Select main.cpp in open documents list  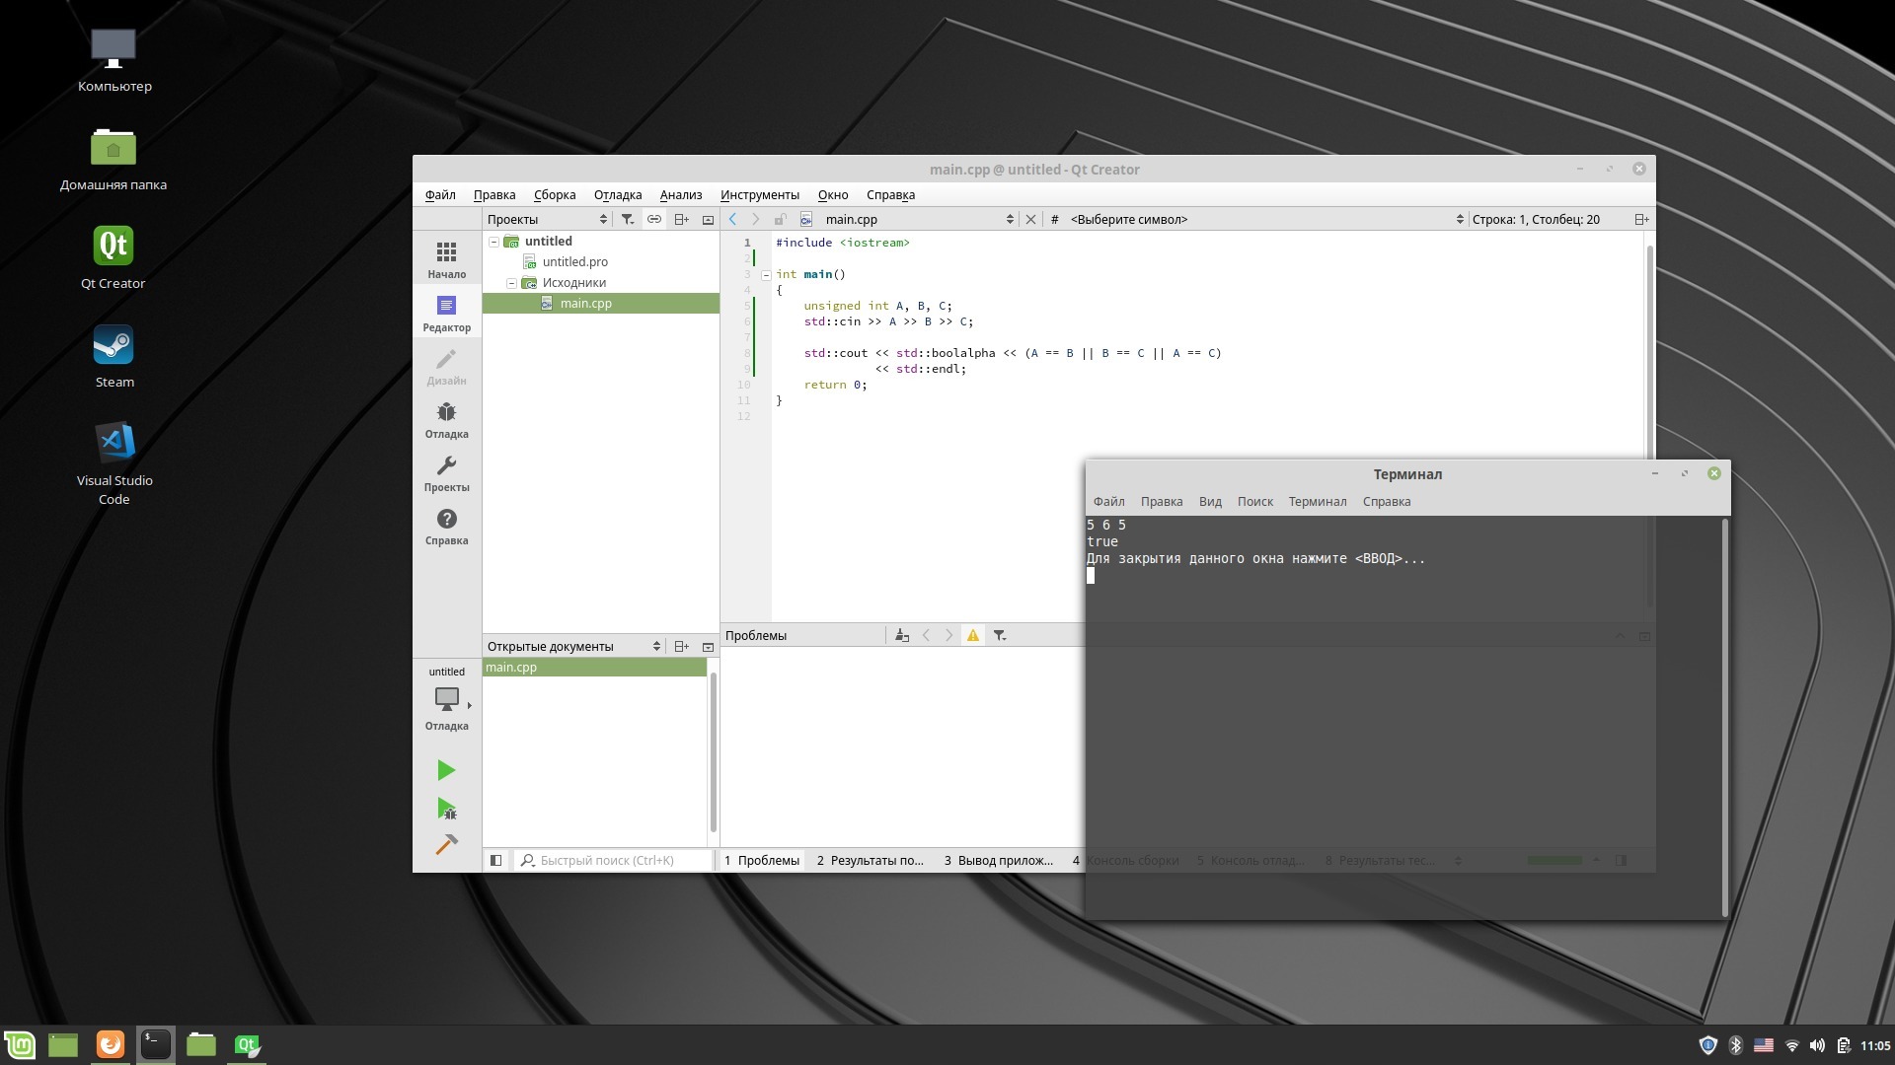pyautogui.click(x=594, y=668)
